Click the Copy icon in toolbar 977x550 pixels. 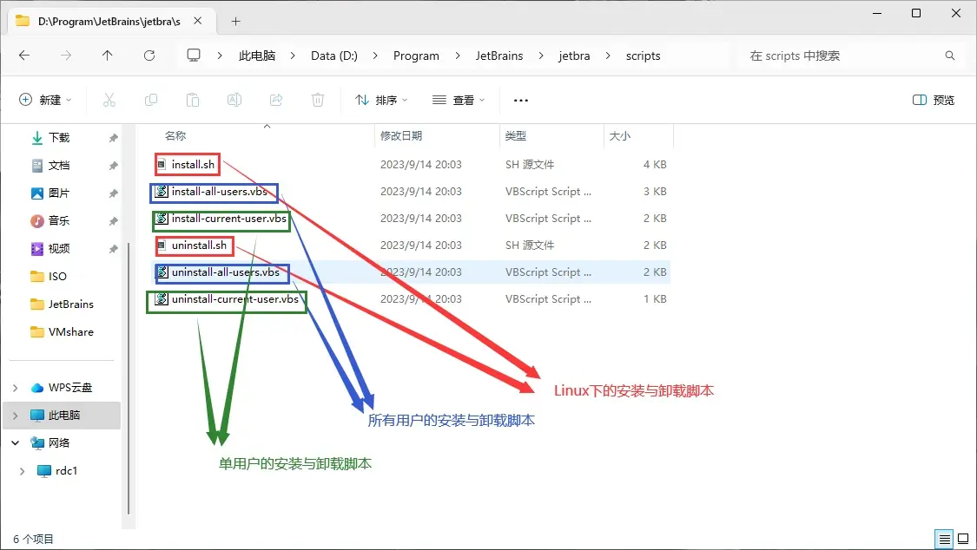[151, 100]
